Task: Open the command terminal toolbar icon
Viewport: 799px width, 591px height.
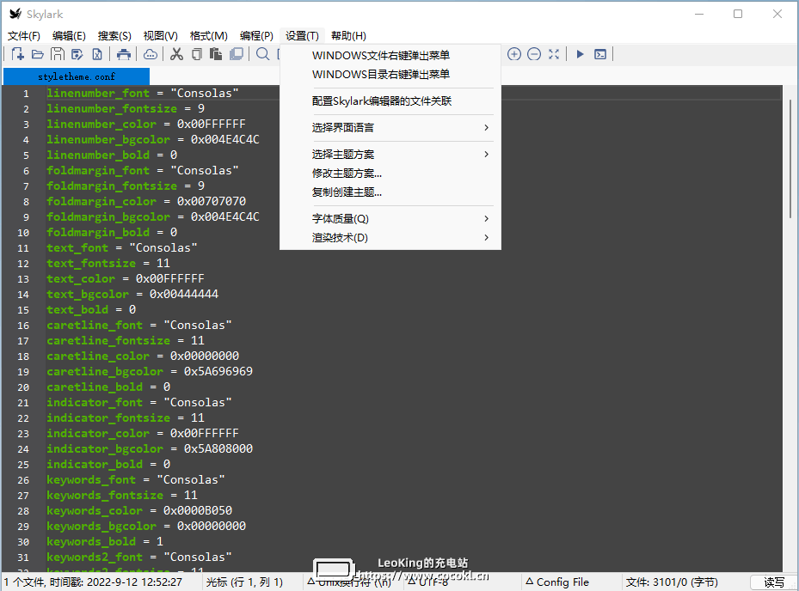Action: click(600, 54)
